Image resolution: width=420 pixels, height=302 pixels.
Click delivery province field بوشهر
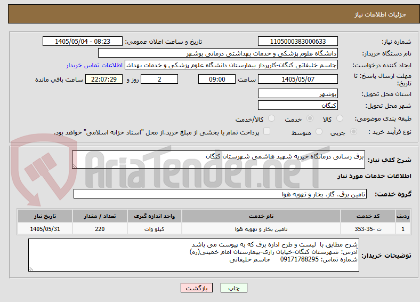(297, 93)
